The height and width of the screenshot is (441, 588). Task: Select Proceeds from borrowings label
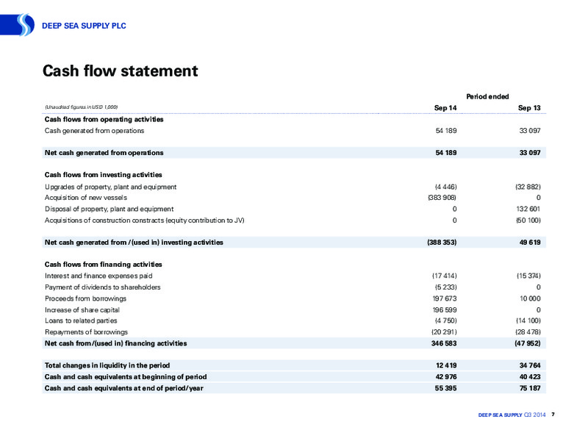click(85, 298)
